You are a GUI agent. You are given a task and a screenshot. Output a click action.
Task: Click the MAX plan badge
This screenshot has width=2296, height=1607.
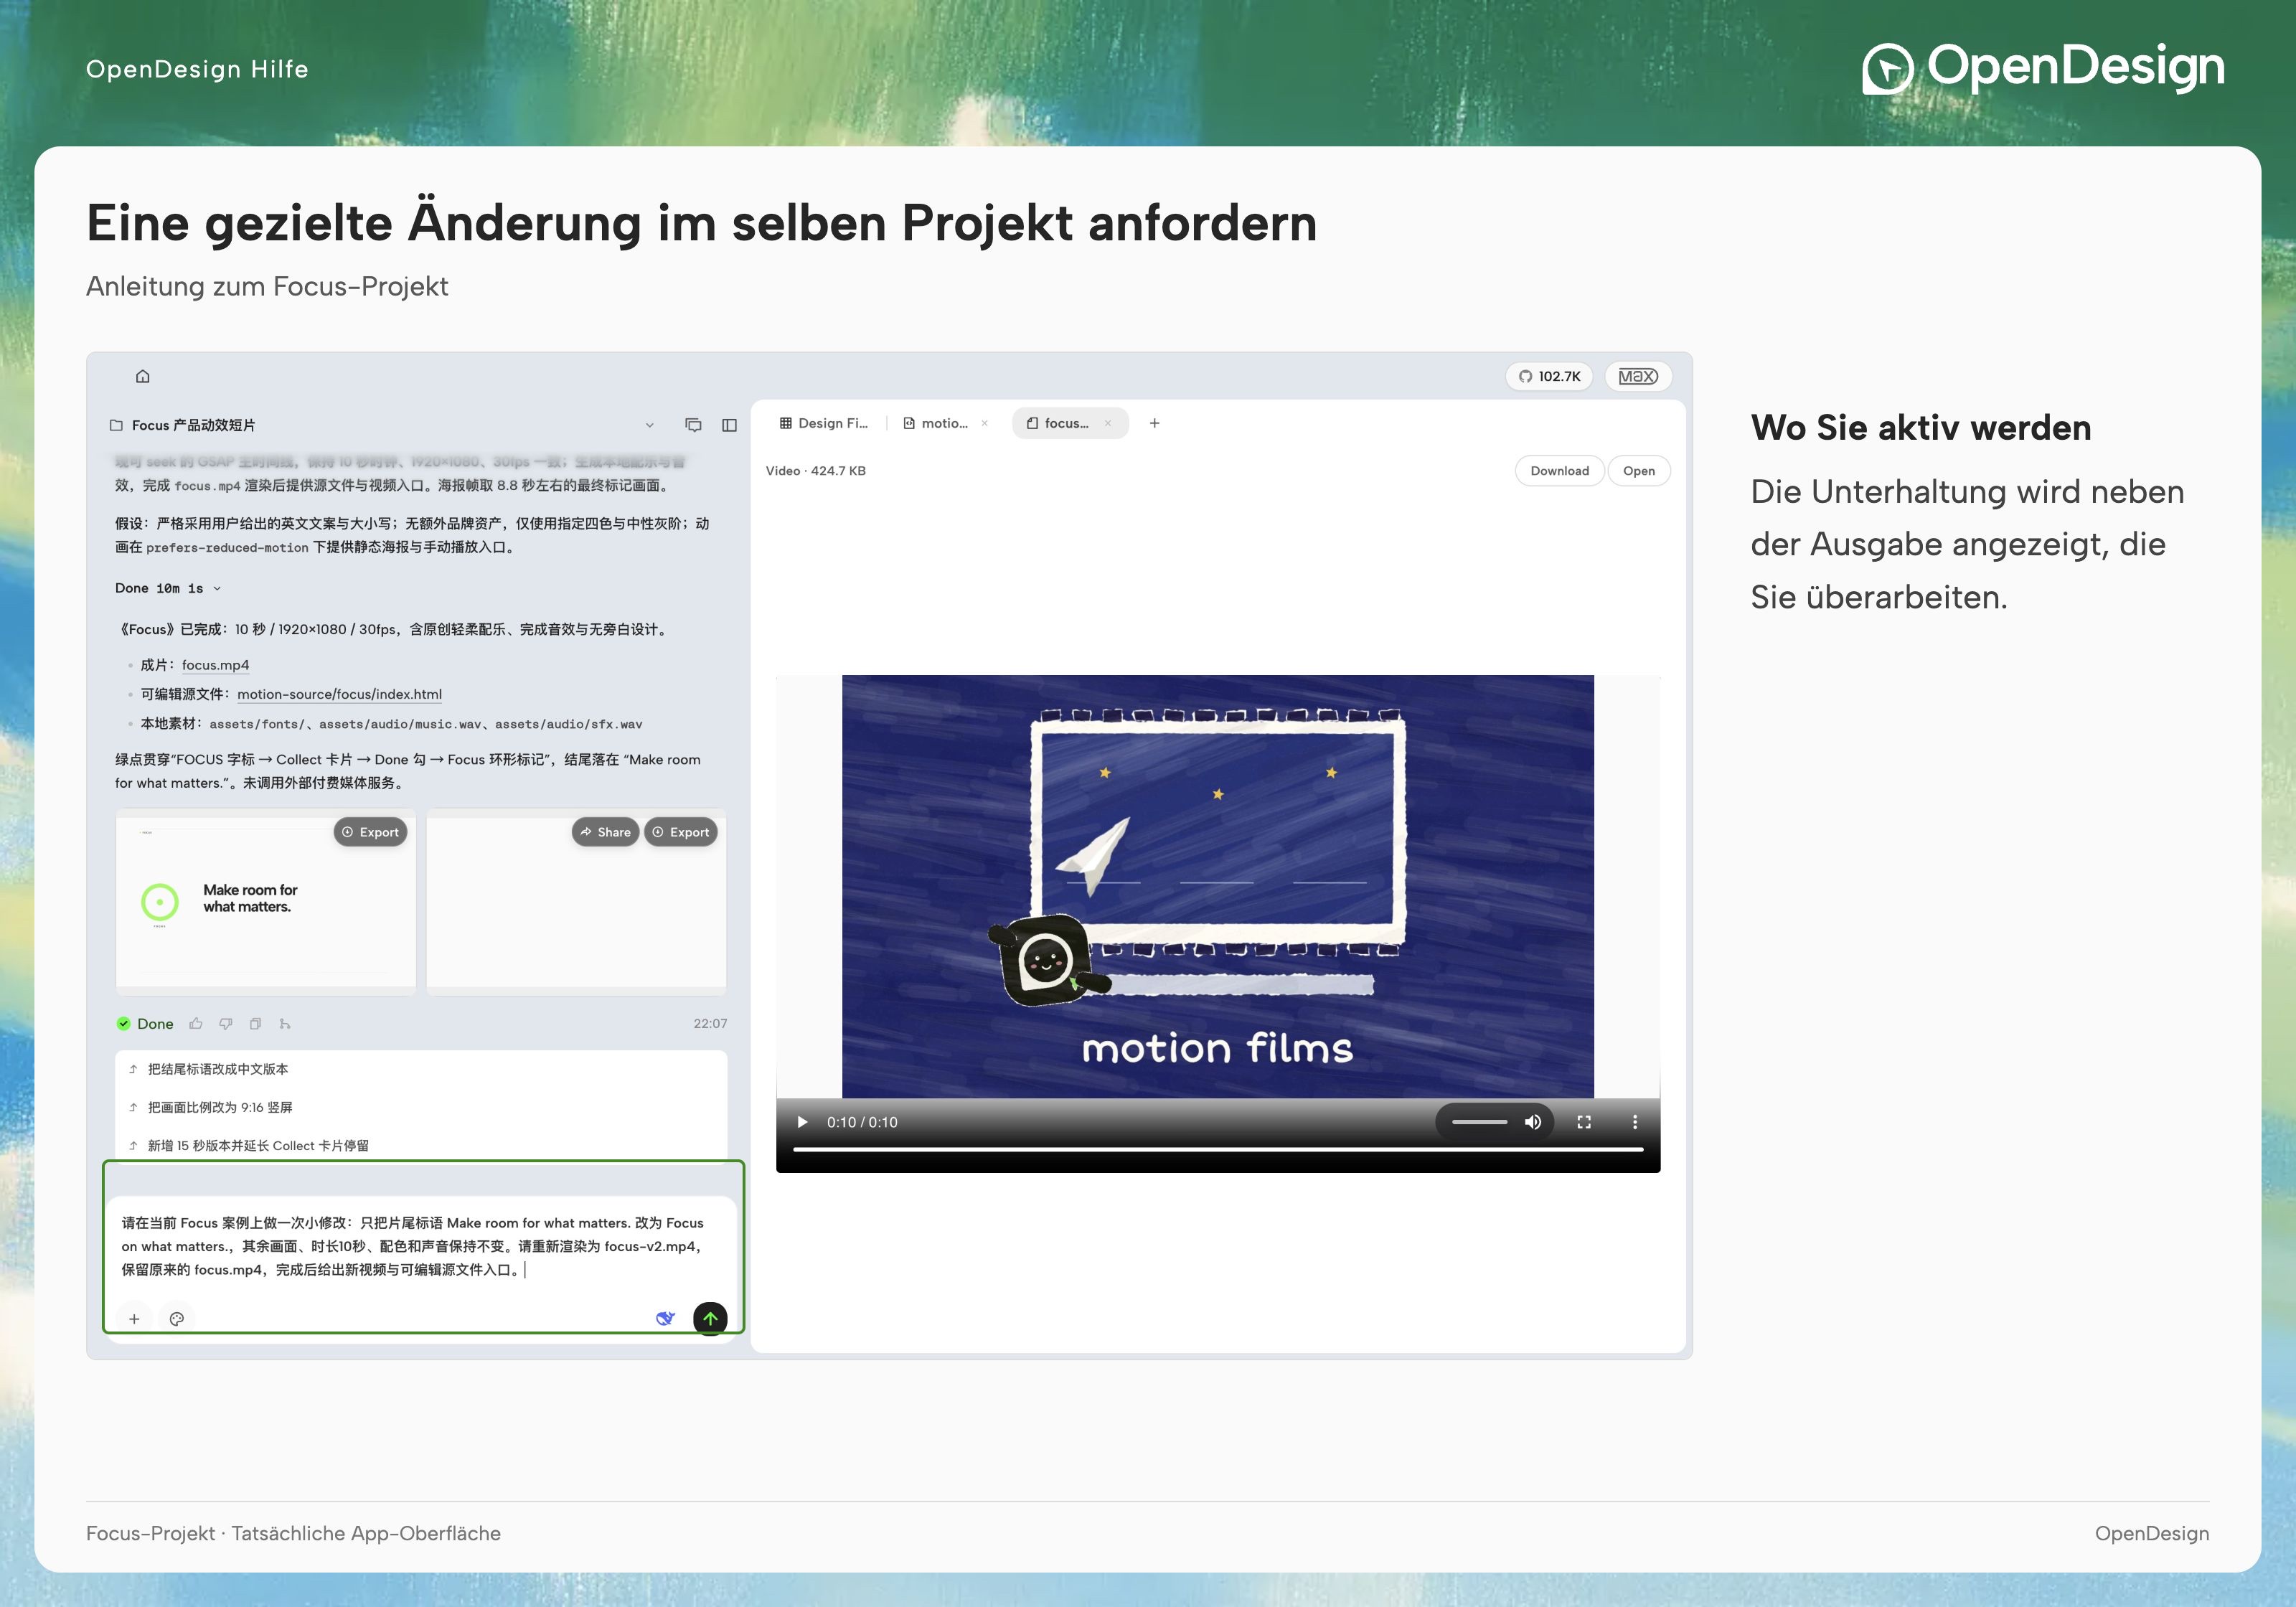point(1638,376)
